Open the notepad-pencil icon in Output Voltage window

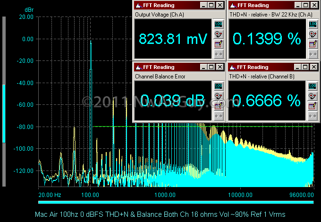(219, 44)
